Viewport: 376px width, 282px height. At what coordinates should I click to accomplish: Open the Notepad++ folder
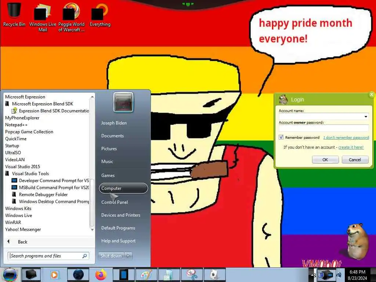[16, 125]
